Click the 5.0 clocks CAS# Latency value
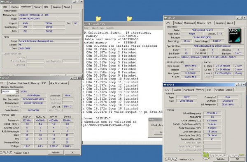Image resolution: width=247 pixels, height=162 pixels. pyautogui.click(x=212, y=121)
